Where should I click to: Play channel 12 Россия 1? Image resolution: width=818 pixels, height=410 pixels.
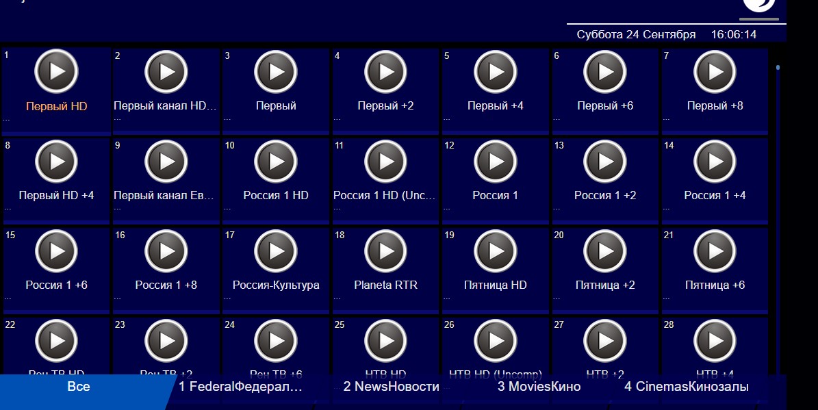point(496,161)
